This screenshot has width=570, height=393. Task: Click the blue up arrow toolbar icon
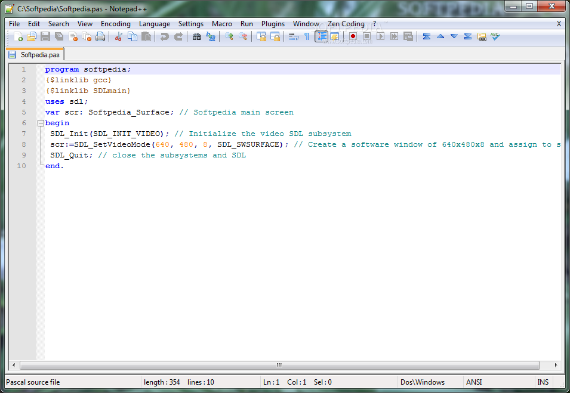tap(440, 37)
